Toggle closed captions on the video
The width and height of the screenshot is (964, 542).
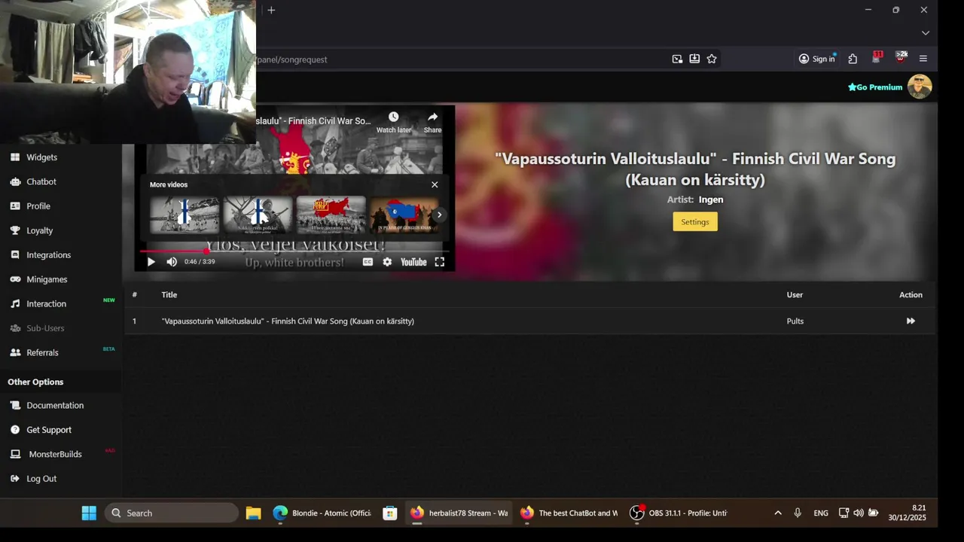coord(368,262)
